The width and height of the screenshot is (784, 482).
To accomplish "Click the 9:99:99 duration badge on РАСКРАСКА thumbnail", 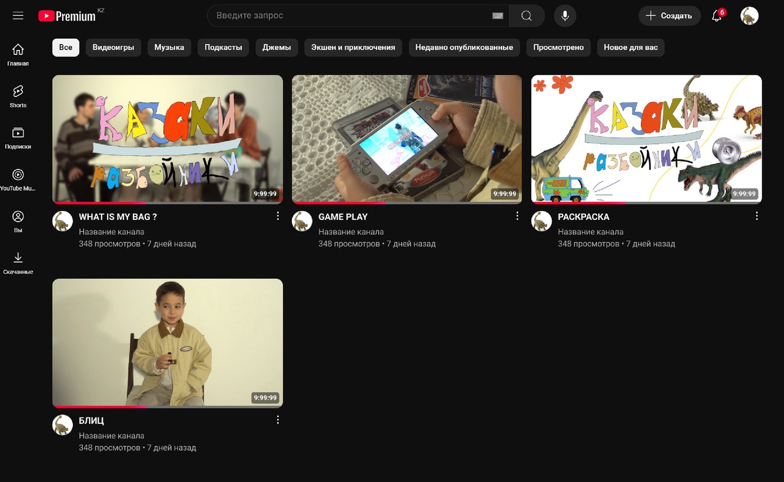I will point(744,194).
